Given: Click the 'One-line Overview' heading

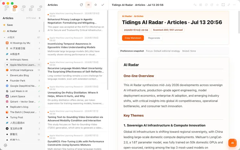Looking at the screenshot, I should pos(139,76).
